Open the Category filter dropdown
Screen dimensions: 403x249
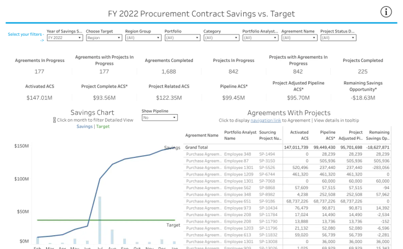pyautogui.click(x=221, y=38)
